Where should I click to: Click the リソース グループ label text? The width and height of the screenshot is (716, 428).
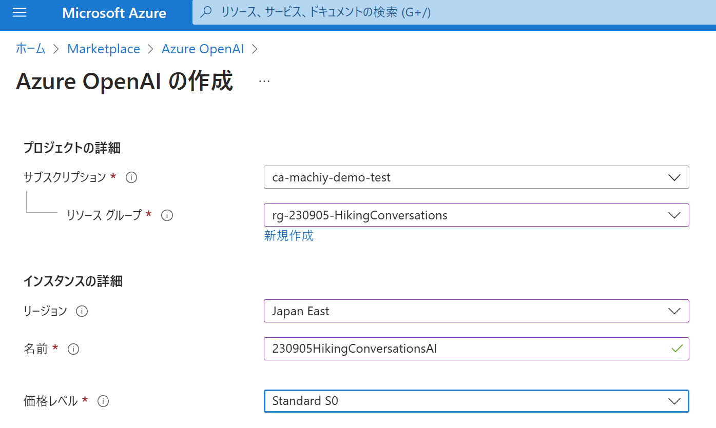104,215
